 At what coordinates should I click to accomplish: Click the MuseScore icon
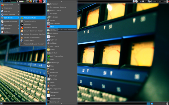48,73
